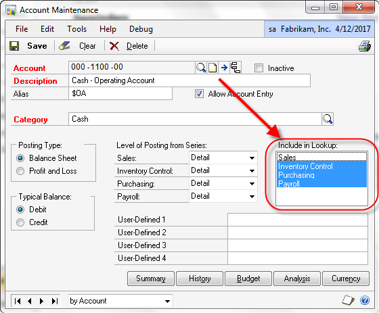Screen dimensions: 379x313
Task: Click the Alias field
Action: coord(120,93)
